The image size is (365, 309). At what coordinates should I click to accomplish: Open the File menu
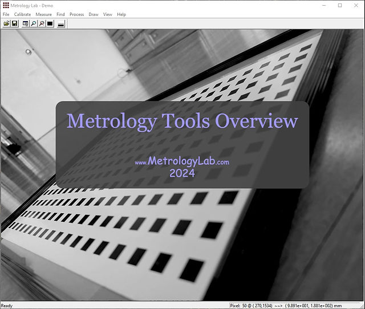point(6,14)
